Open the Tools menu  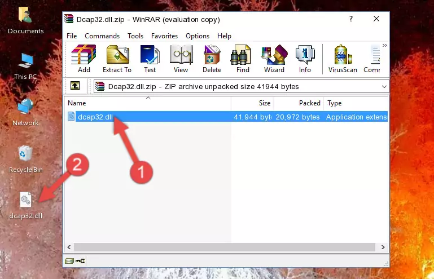135,36
